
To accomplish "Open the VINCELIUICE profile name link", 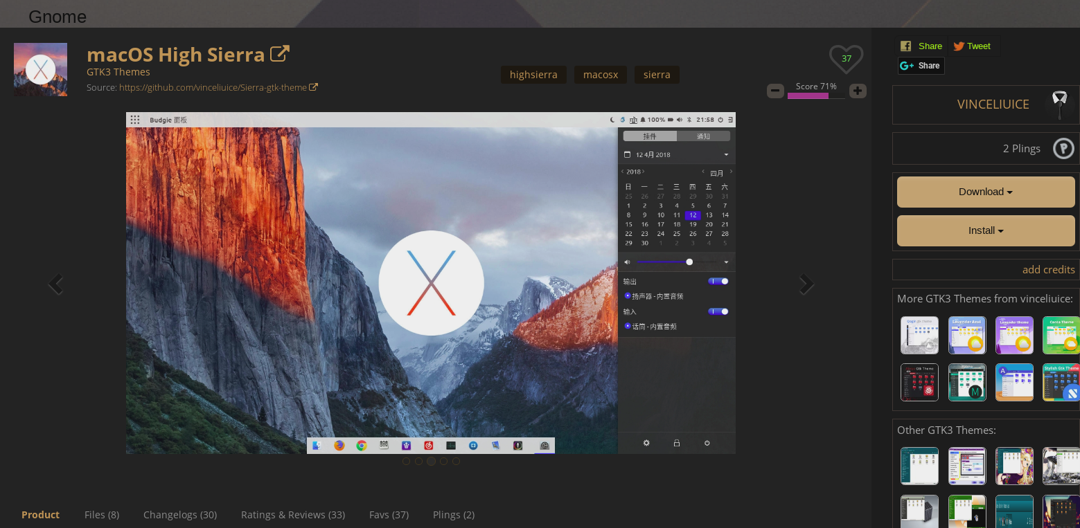I will click(993, 104).
